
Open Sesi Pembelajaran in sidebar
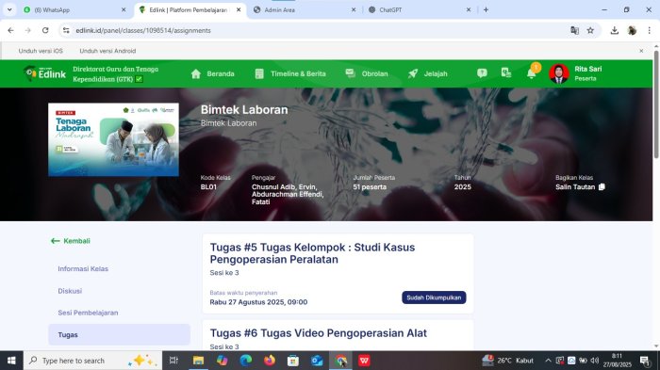(x=88, y=313)
